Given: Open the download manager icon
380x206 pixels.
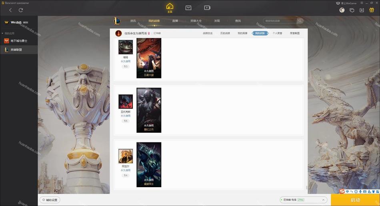Looking at the screenshot, I should coord(362,10).
